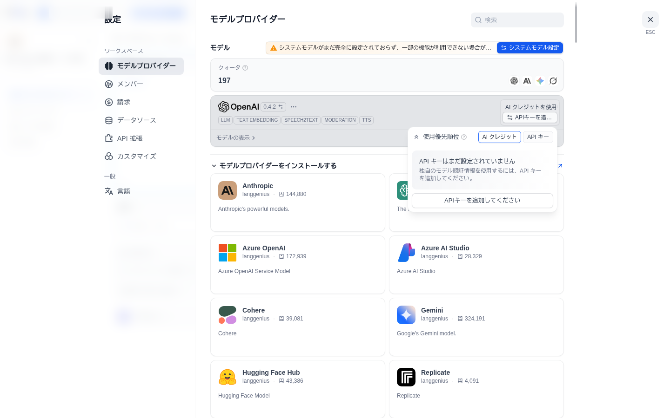This screenshot has height=418, width=670.
Task: Click the 言語 translate icon
Action: 109,191
